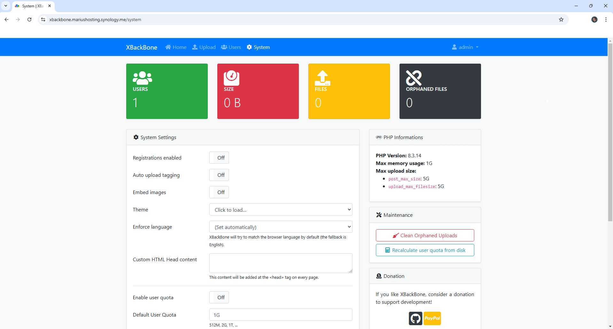This screenshot has height=329, width=613.
Task: Click the donate icon beside Donation
Action: tap(379, 276)
